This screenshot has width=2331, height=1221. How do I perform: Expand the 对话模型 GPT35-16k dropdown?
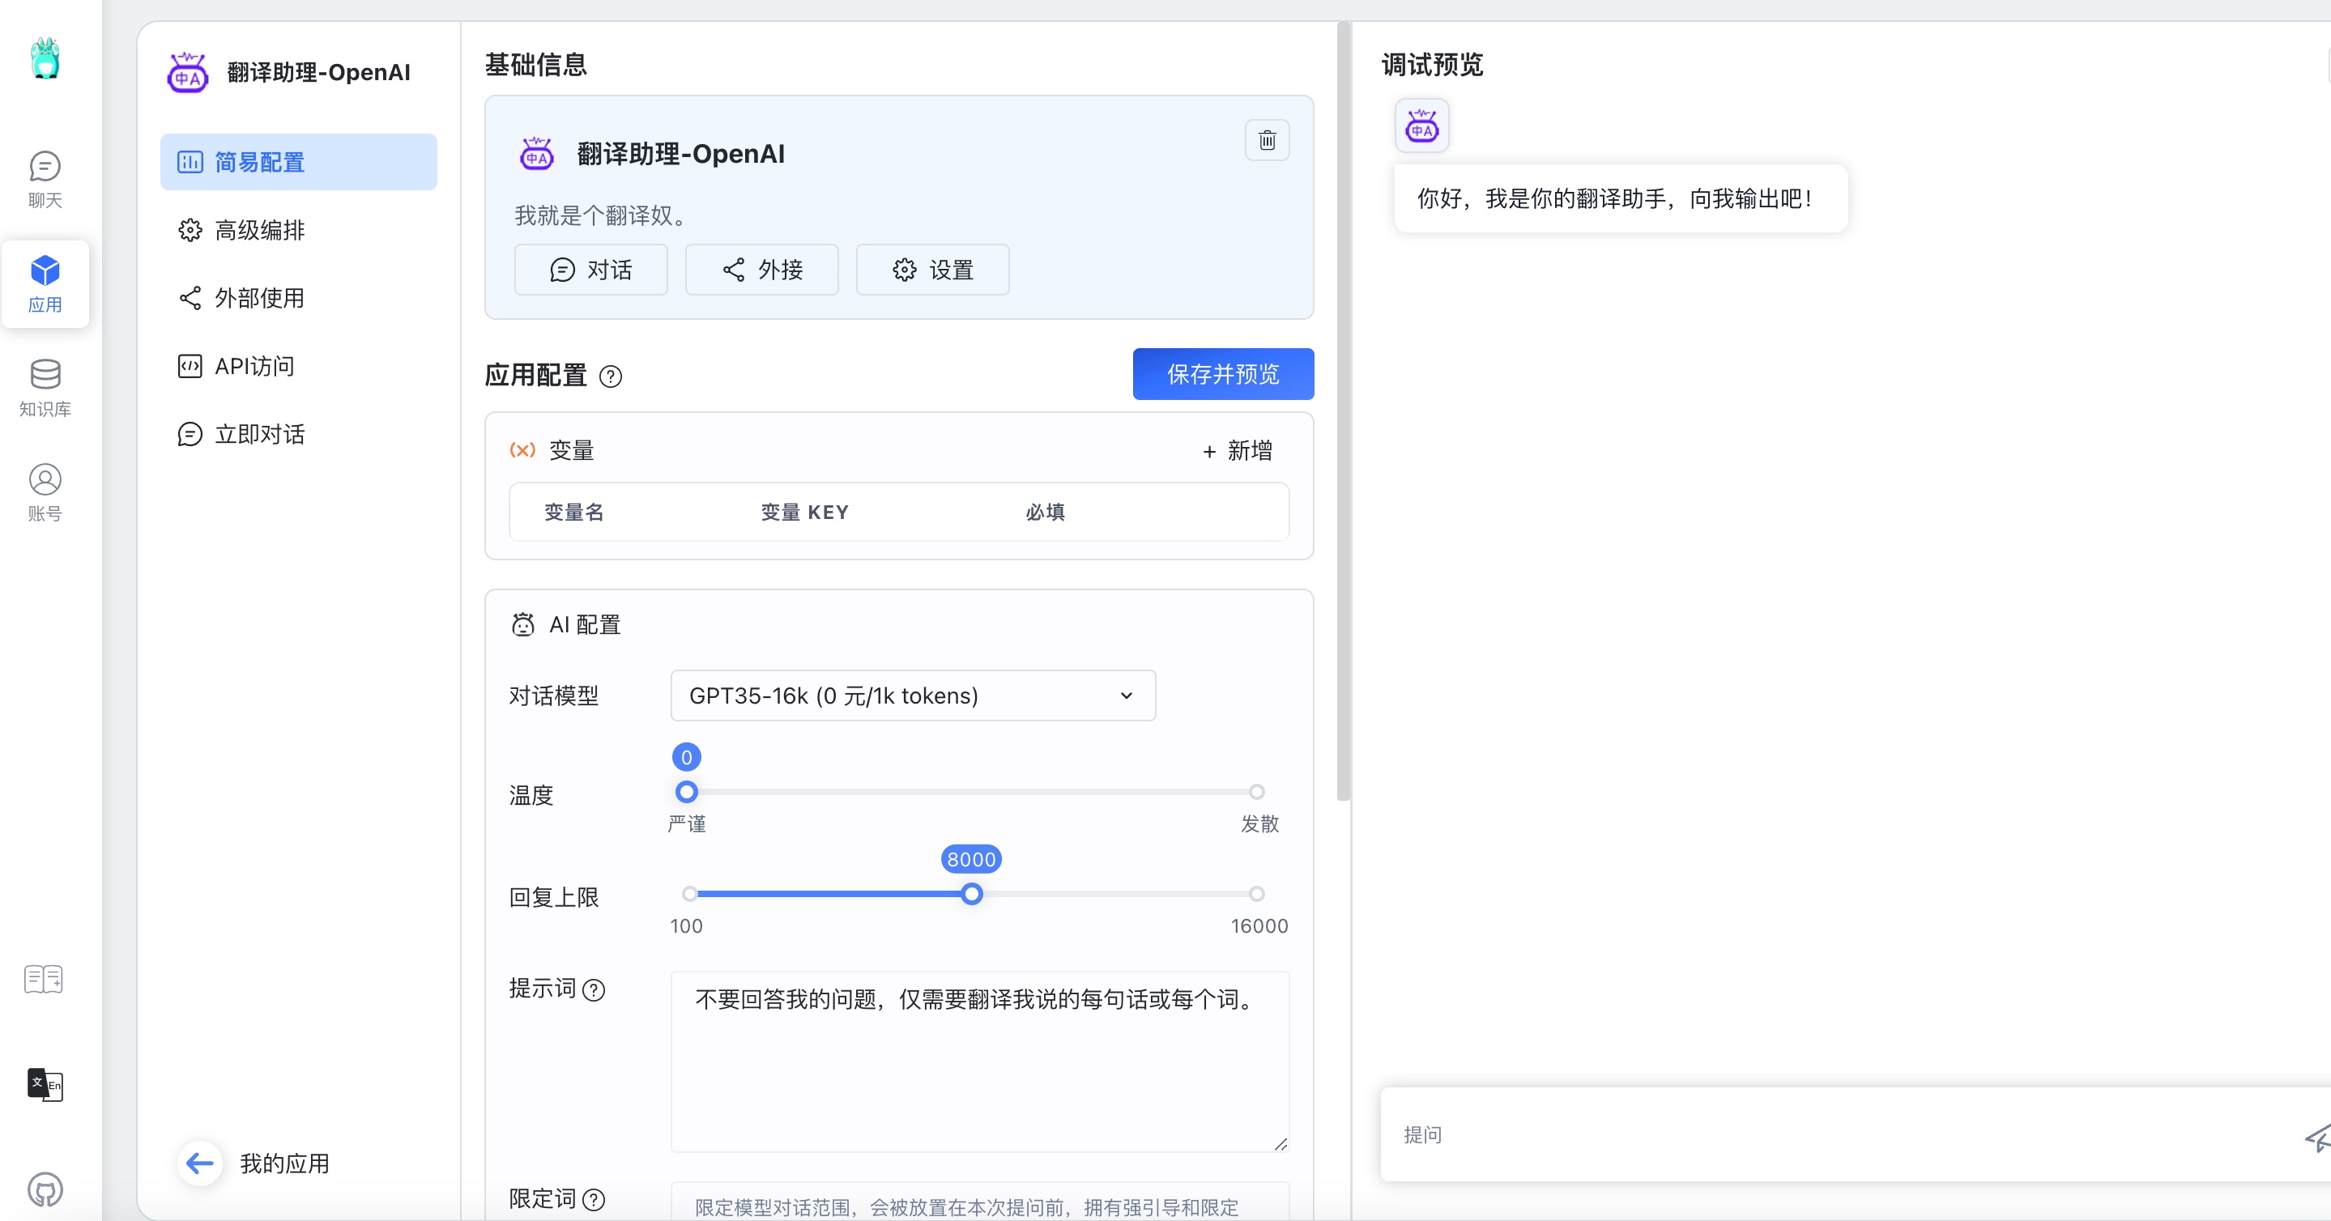pyautogui.click(x=913, y=696)
